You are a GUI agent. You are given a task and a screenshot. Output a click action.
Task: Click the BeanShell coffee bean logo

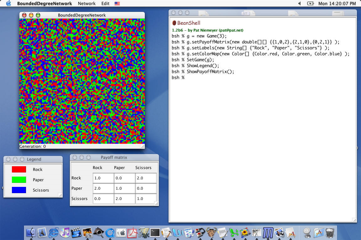click(174, 23)
